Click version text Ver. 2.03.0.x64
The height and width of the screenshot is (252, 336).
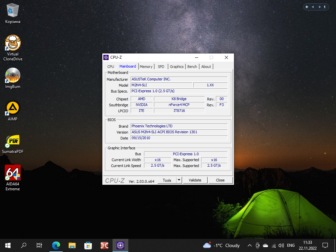click(141, 181)
